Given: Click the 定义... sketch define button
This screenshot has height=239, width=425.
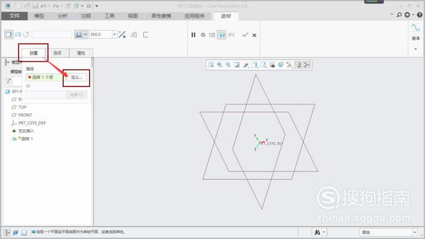Looking at the screenshot, I should [76, 77].
